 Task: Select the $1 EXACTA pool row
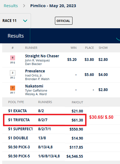click(x=46, y=111)
